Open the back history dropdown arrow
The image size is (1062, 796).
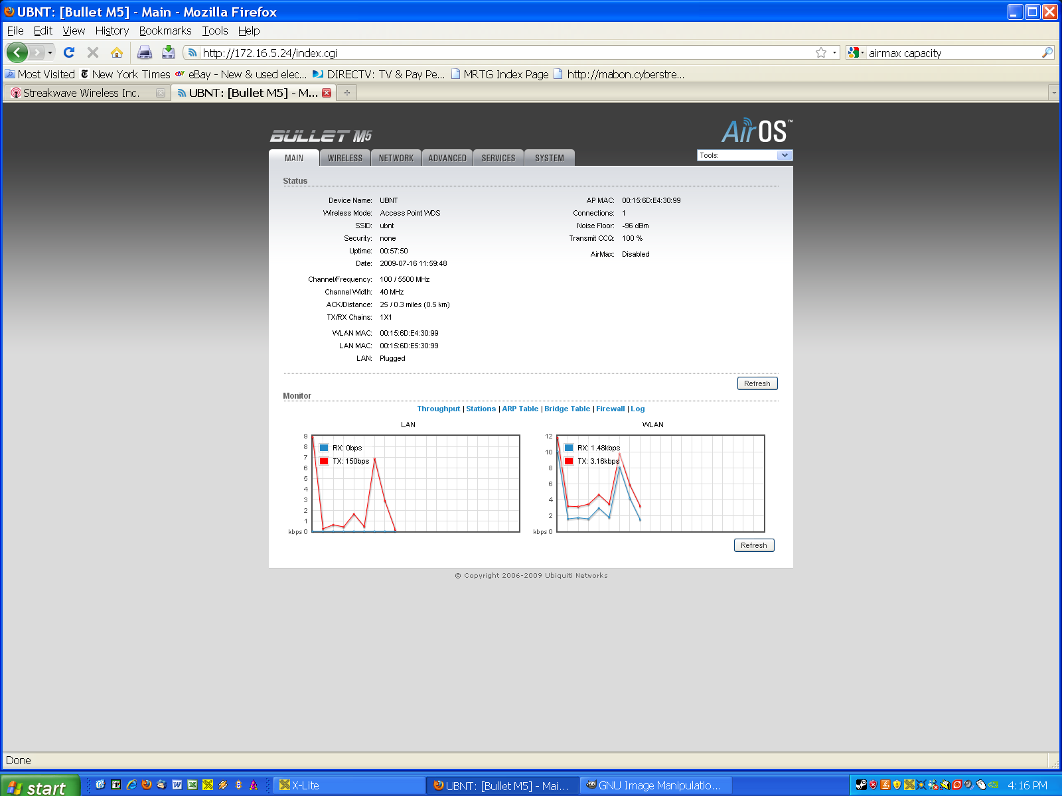tap(50, 52)
